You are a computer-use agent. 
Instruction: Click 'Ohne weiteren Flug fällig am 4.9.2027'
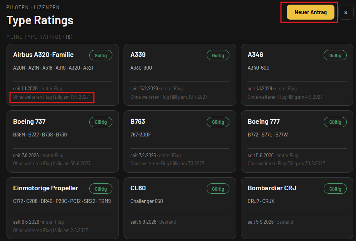pyautogui.click(x=285, y=97)
